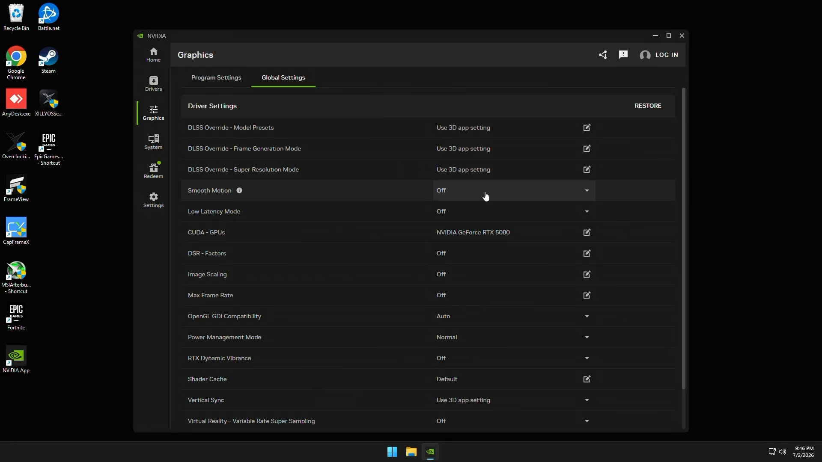This screenshot has height=462, width=822.
Task: Open Battle.net desktop icon
Action: (x=49, y=17)
